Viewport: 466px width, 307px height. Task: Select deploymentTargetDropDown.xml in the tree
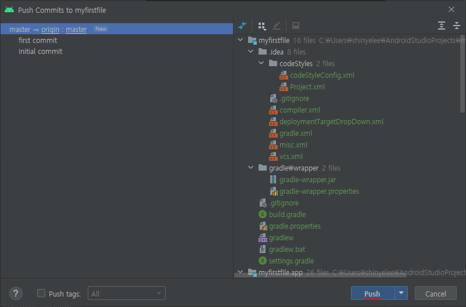[331, 122]
